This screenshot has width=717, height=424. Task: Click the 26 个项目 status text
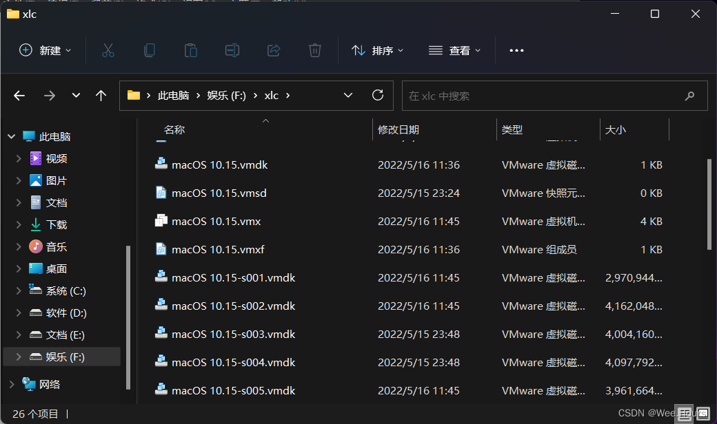pyautogui.click(x=35, y=414)
